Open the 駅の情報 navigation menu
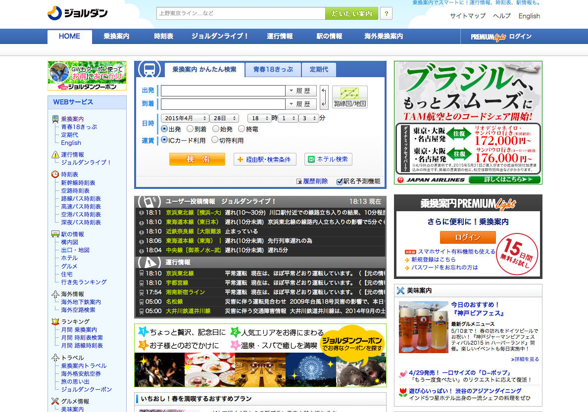 point(329,37)
